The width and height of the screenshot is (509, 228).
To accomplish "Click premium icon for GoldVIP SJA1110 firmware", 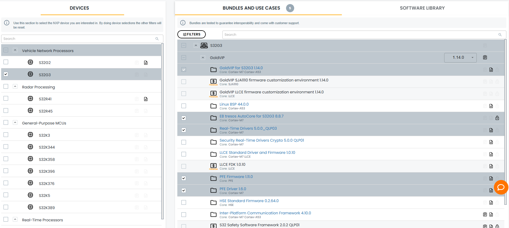I will click(x=213, y=82).
